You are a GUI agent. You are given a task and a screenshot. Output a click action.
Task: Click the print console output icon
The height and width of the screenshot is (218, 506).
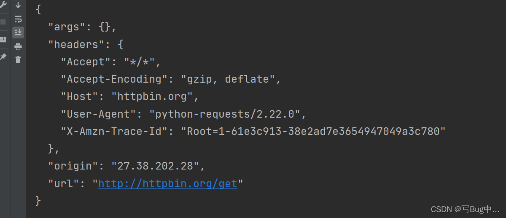pos(18,46)
